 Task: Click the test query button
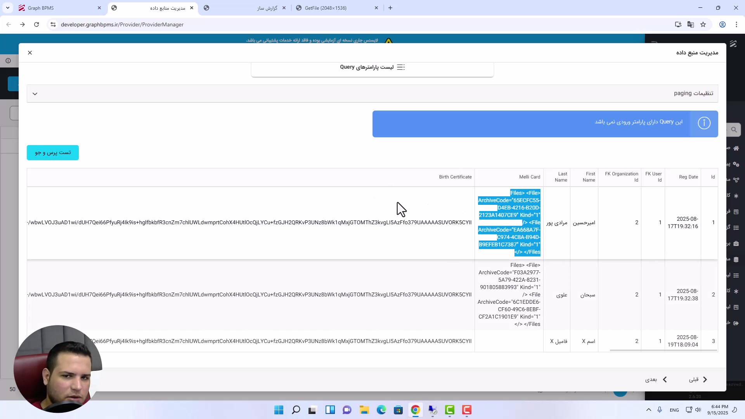coord(53,153)
